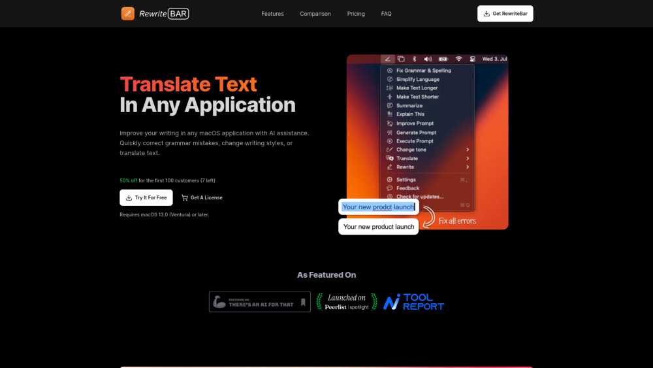Expand the Translate submenu chevron
Viewport: 653px width, 368px height.
[468, 158]
